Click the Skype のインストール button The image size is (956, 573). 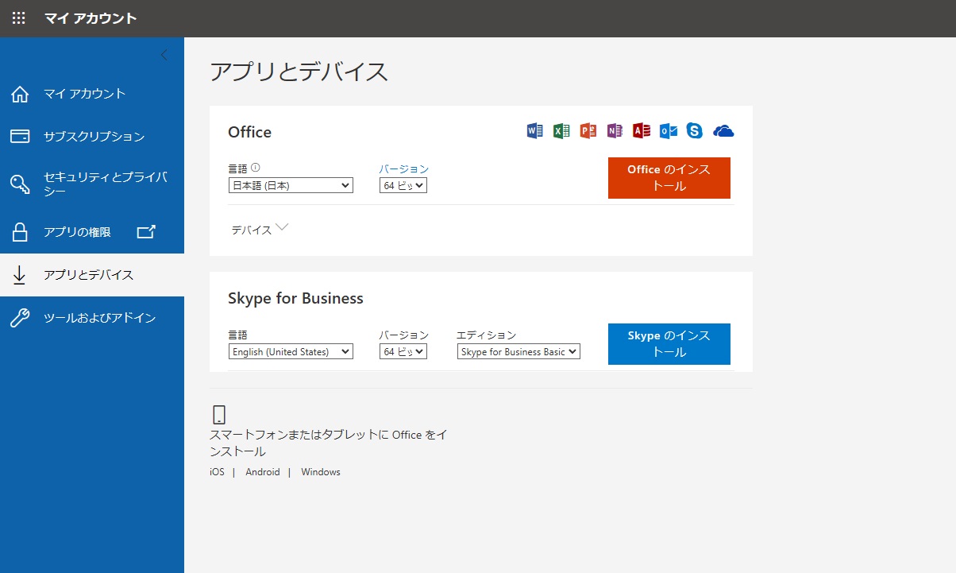[x=669, y=344]
